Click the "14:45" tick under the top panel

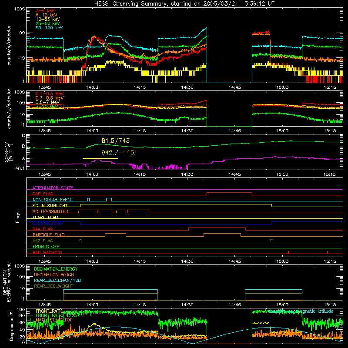[234, 87]
